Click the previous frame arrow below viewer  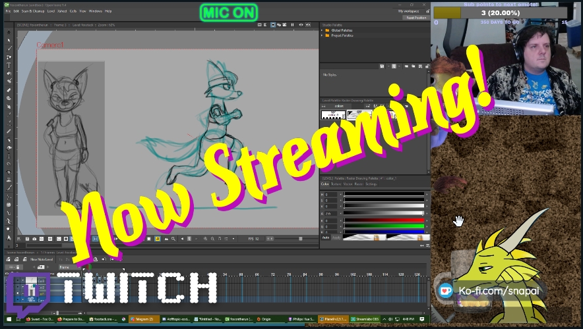point(182,239)
